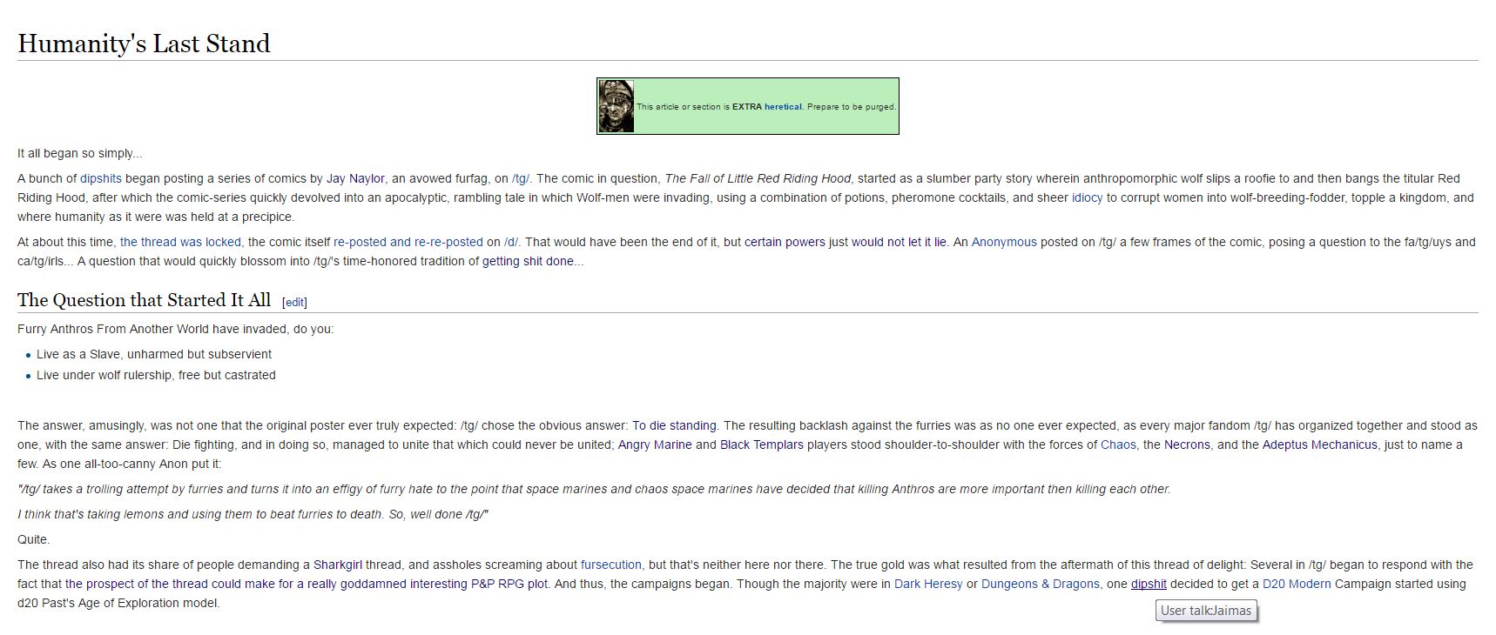
Task: Open the D20 Modern link
Action: point(1297,584)
